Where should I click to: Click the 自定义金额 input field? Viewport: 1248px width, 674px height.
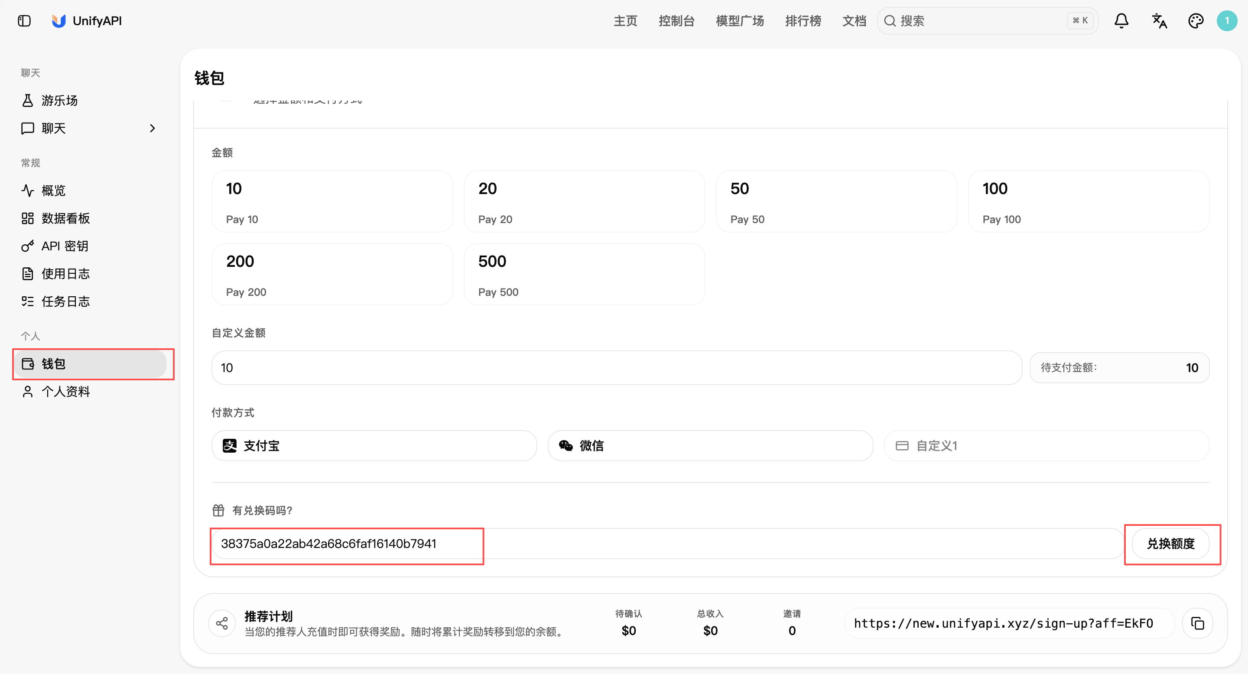tap(617, 367)
